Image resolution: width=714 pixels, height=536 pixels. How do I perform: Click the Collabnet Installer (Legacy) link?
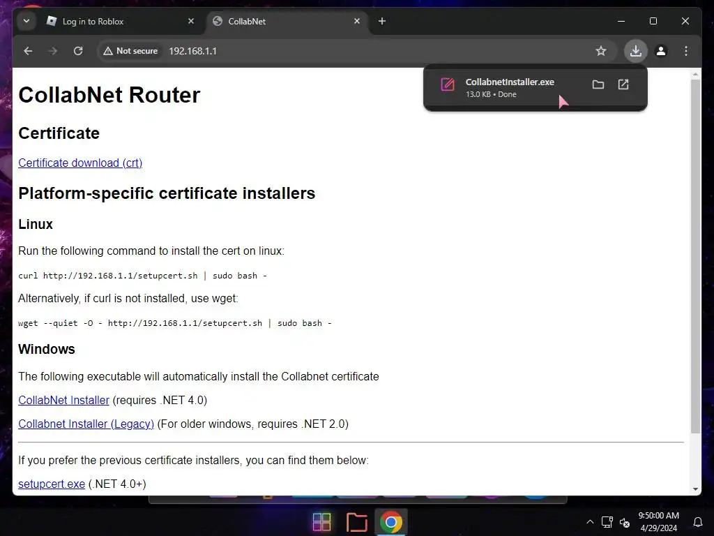click(x=86, y=424)
